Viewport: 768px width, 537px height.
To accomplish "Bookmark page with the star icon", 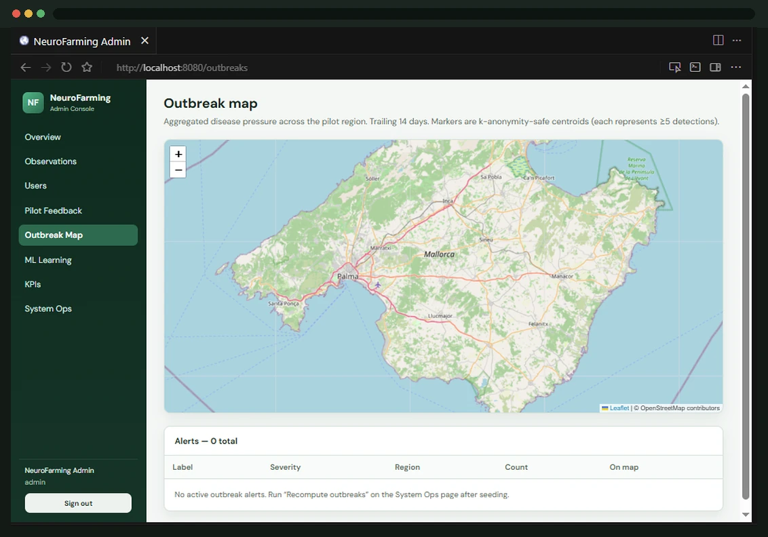I will coord(87,67).
